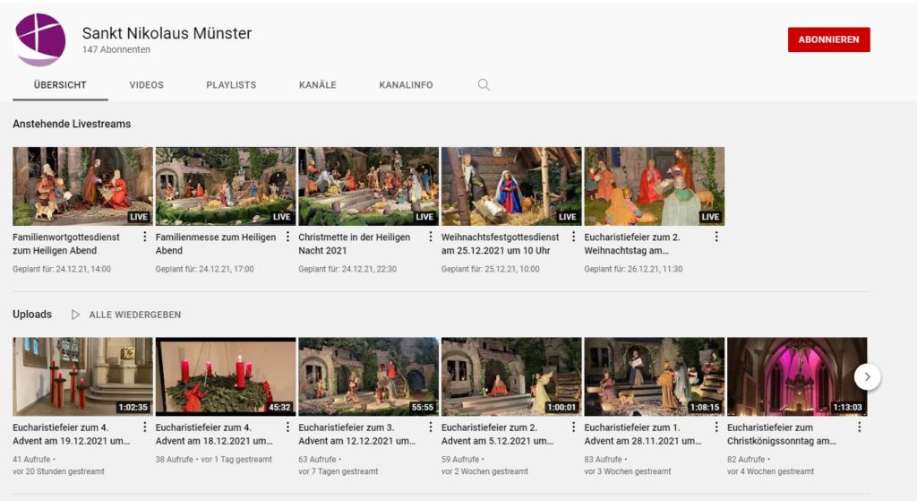Screen dimensions: 917x501
Task: Click thumbnail of Familienmesse zum Heiligen Abend
Action: pos(225,186)
